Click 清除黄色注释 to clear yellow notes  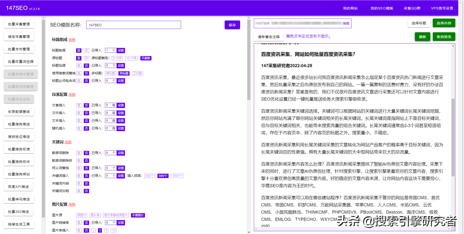(268, 37)
